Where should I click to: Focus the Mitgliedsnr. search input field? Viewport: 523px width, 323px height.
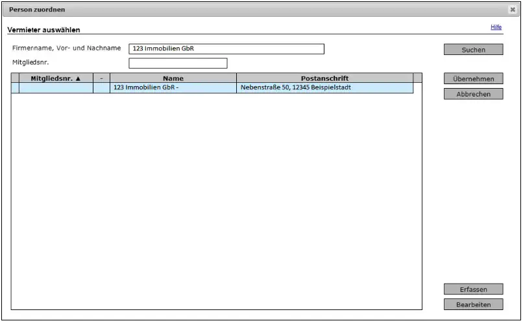178,63
